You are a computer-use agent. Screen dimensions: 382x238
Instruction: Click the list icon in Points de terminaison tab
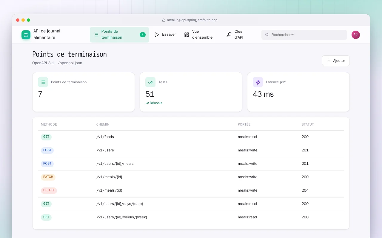(x=96, y=35)
